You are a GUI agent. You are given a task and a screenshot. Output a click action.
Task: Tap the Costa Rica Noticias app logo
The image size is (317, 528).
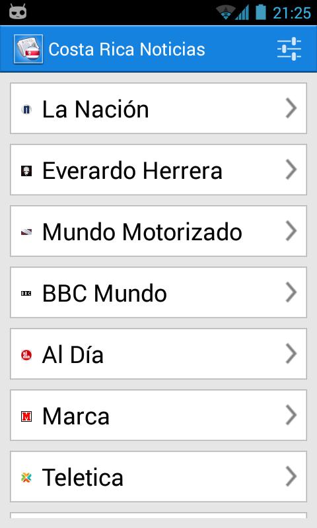28,49
